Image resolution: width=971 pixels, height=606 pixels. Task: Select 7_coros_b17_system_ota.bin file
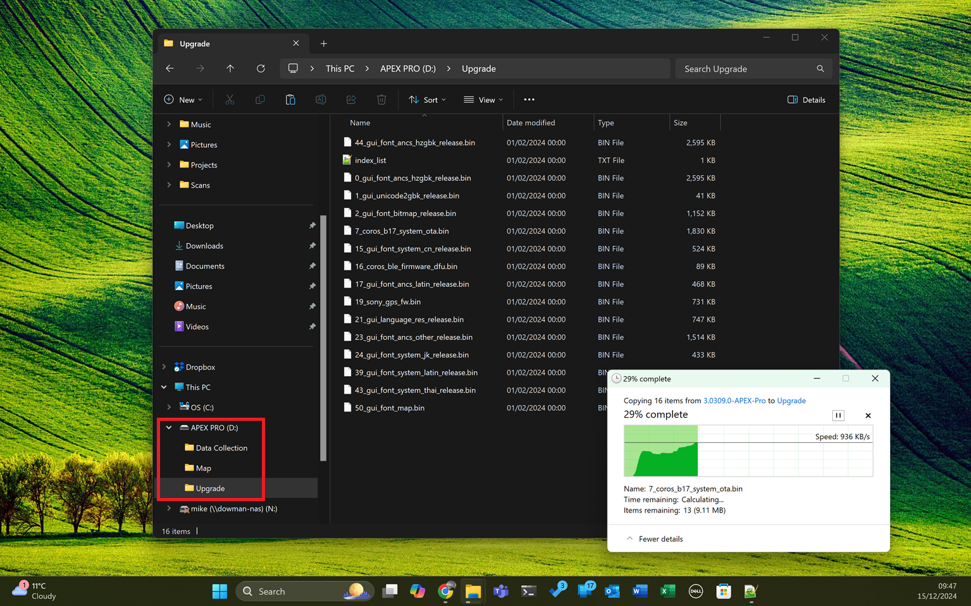tap(402, 231)
